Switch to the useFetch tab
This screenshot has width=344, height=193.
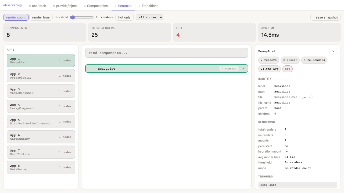(x=38, y=6)
